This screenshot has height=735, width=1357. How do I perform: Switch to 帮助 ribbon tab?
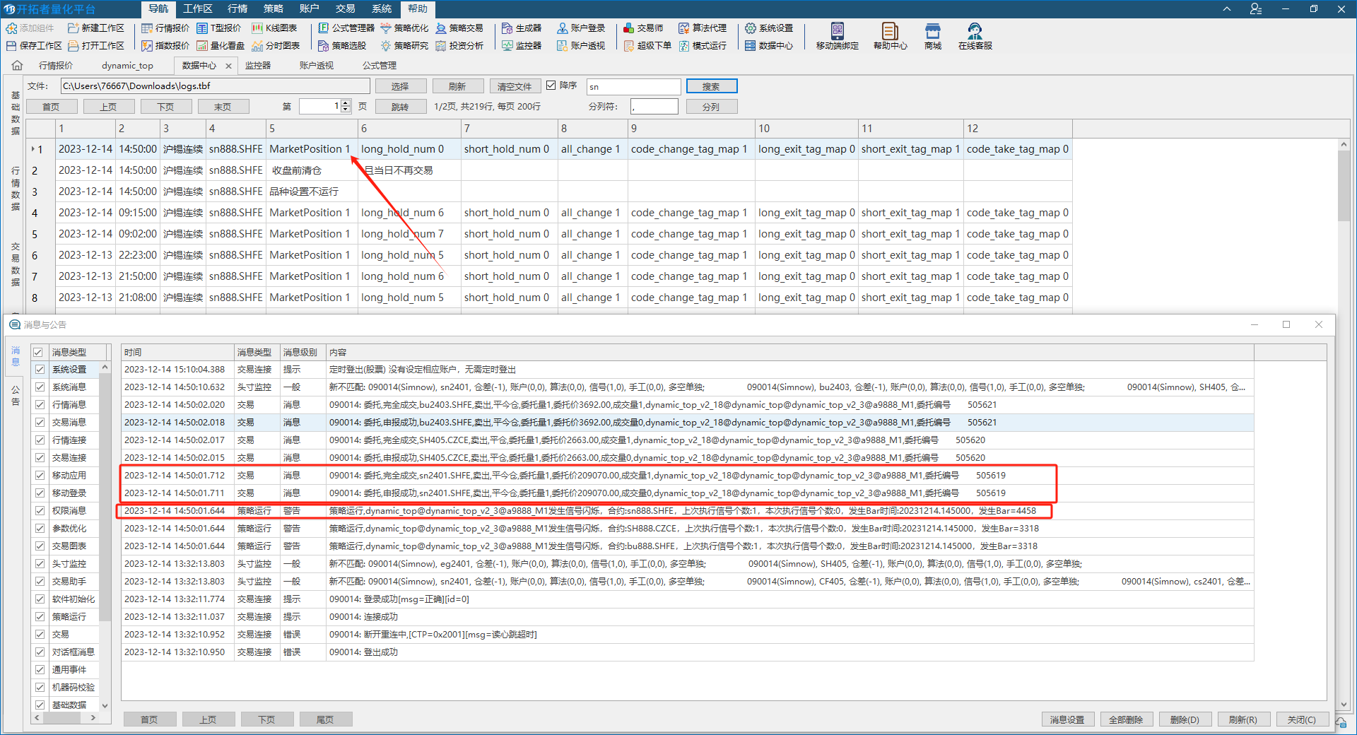[x=418, y=8]
